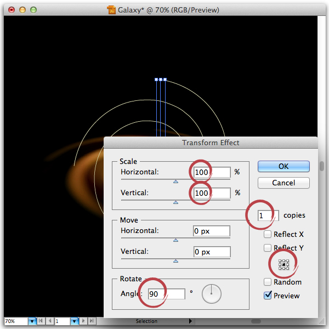The width and height of the screenshot is (329, 329).
Task: Go to previous artboard arrow
Action: pos(50,321)
